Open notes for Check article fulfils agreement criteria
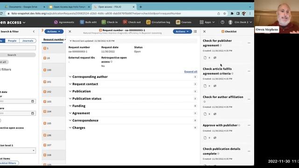299x168 pixels. pos(205,86)
